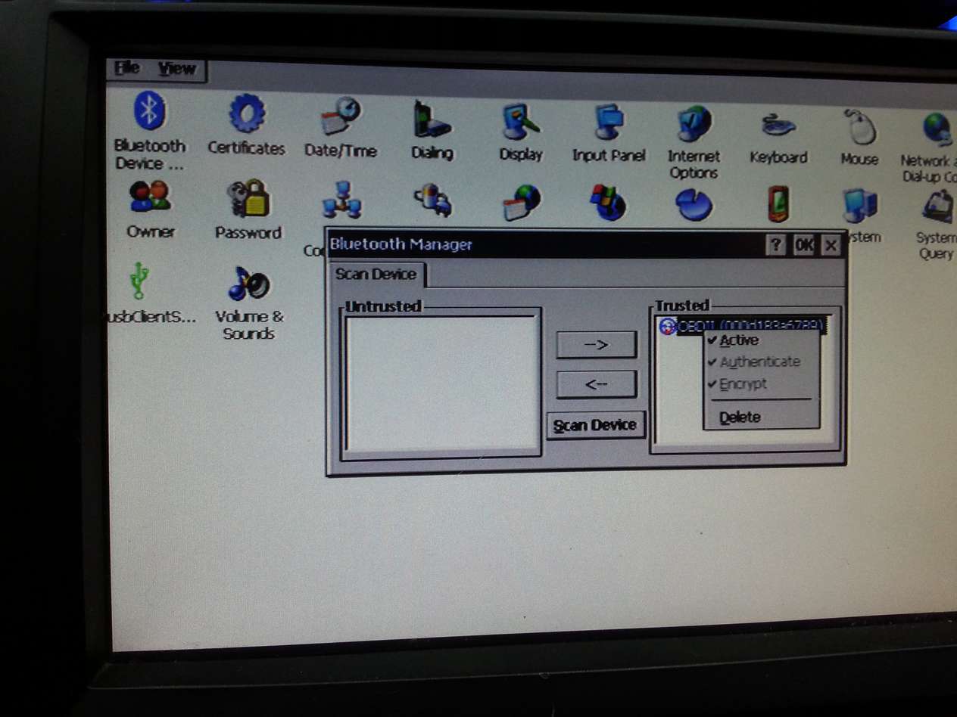
Task: Open the networked computers icon beside Password
Action: (x=342, y=200)
